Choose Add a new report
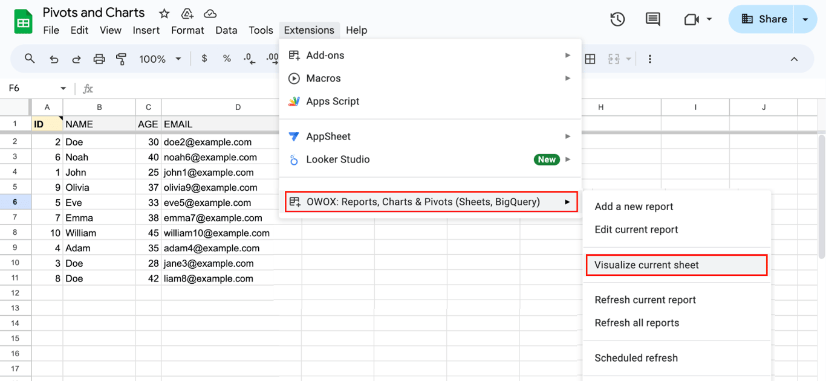Image resolution: width=826 pixels, height=381 pixels. 677,207
